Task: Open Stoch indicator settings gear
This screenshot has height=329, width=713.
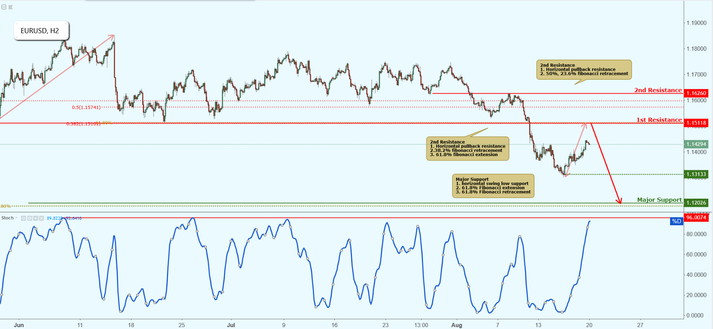Action: click(x=30, y=218)
